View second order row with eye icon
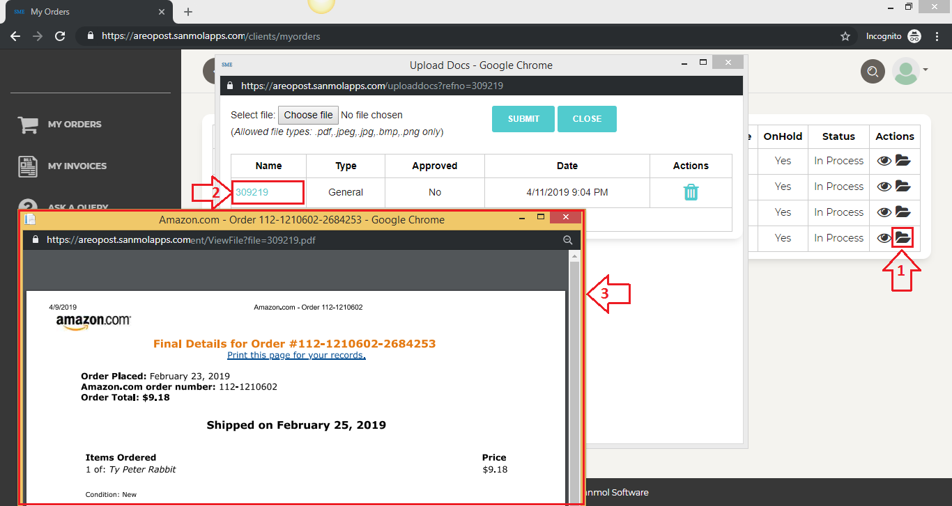 (884, 187)
